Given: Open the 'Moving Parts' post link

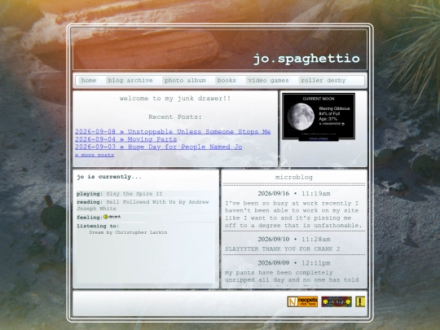Looking at the screenshot, I should coord(125,139).
